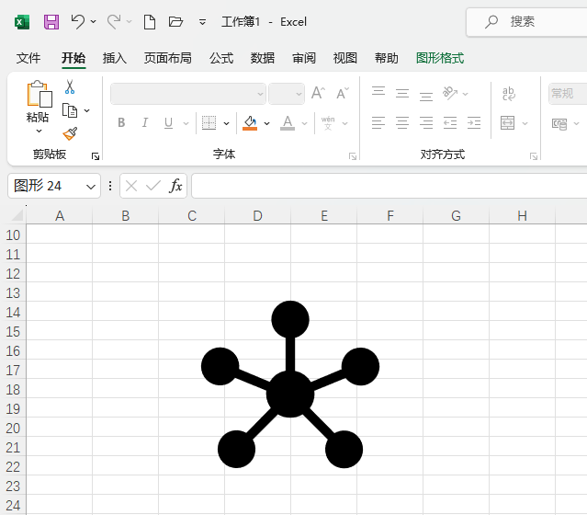Click the Bottom Align icon
This screenshot has width=587, height=515.
pos(426,96)
